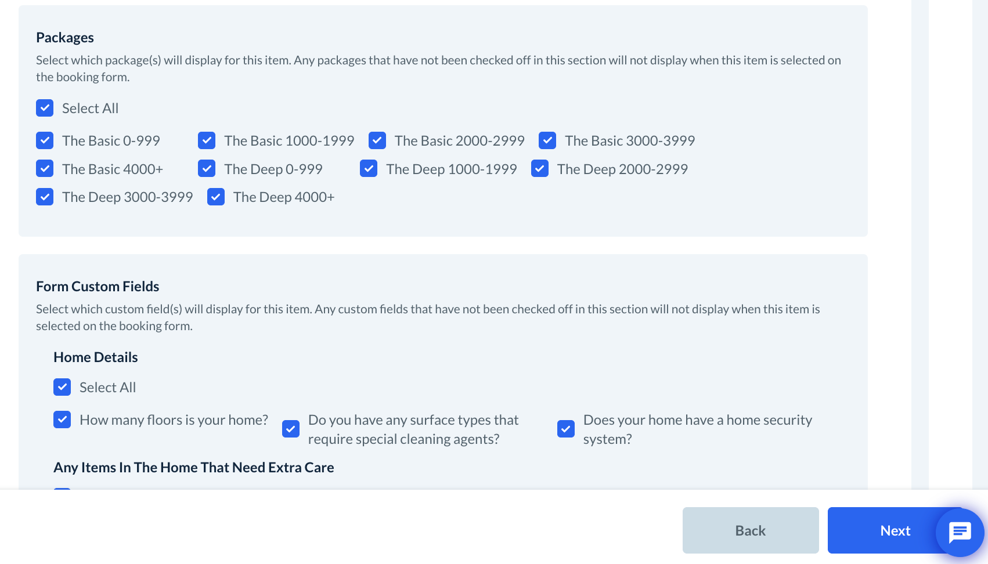The image size is (988, 564).
Task: Toggle The Basic 2000-2999 checkbox
Action: 377,140
